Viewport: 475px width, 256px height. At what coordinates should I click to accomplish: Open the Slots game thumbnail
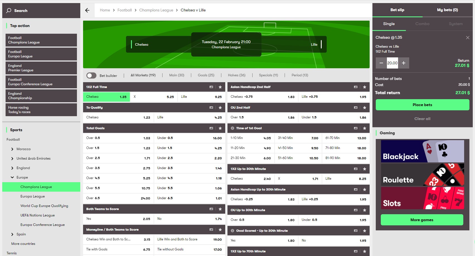click(423, 198)
